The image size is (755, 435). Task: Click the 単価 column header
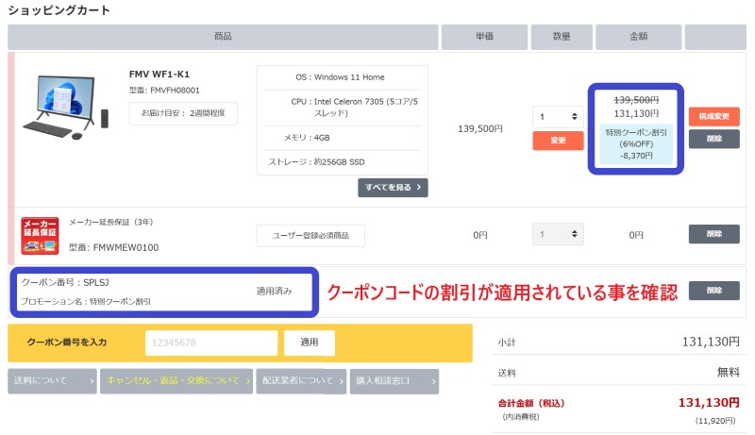[x=484, y=37]
